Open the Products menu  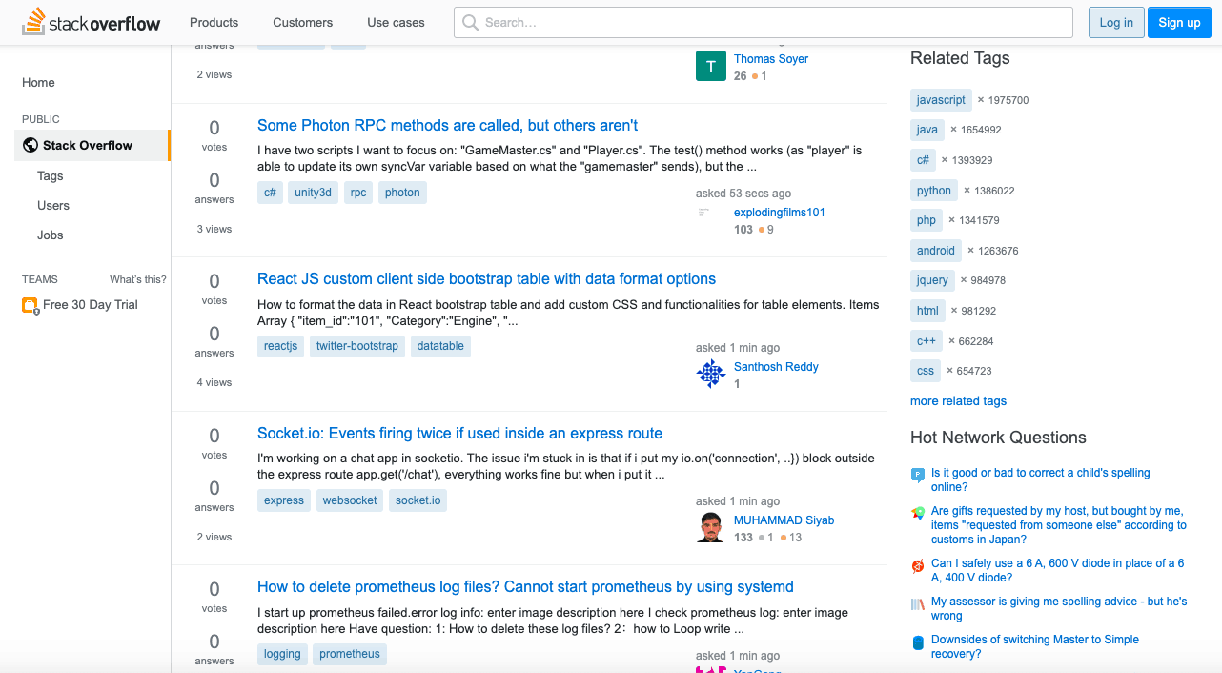pyautogui.click(x=214, y=22)
